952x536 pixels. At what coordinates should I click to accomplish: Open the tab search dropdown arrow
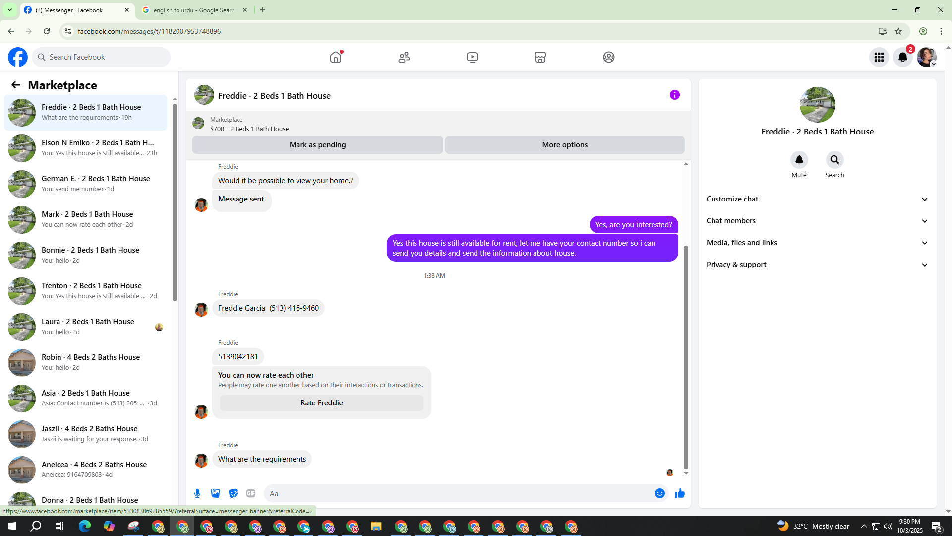10,10
